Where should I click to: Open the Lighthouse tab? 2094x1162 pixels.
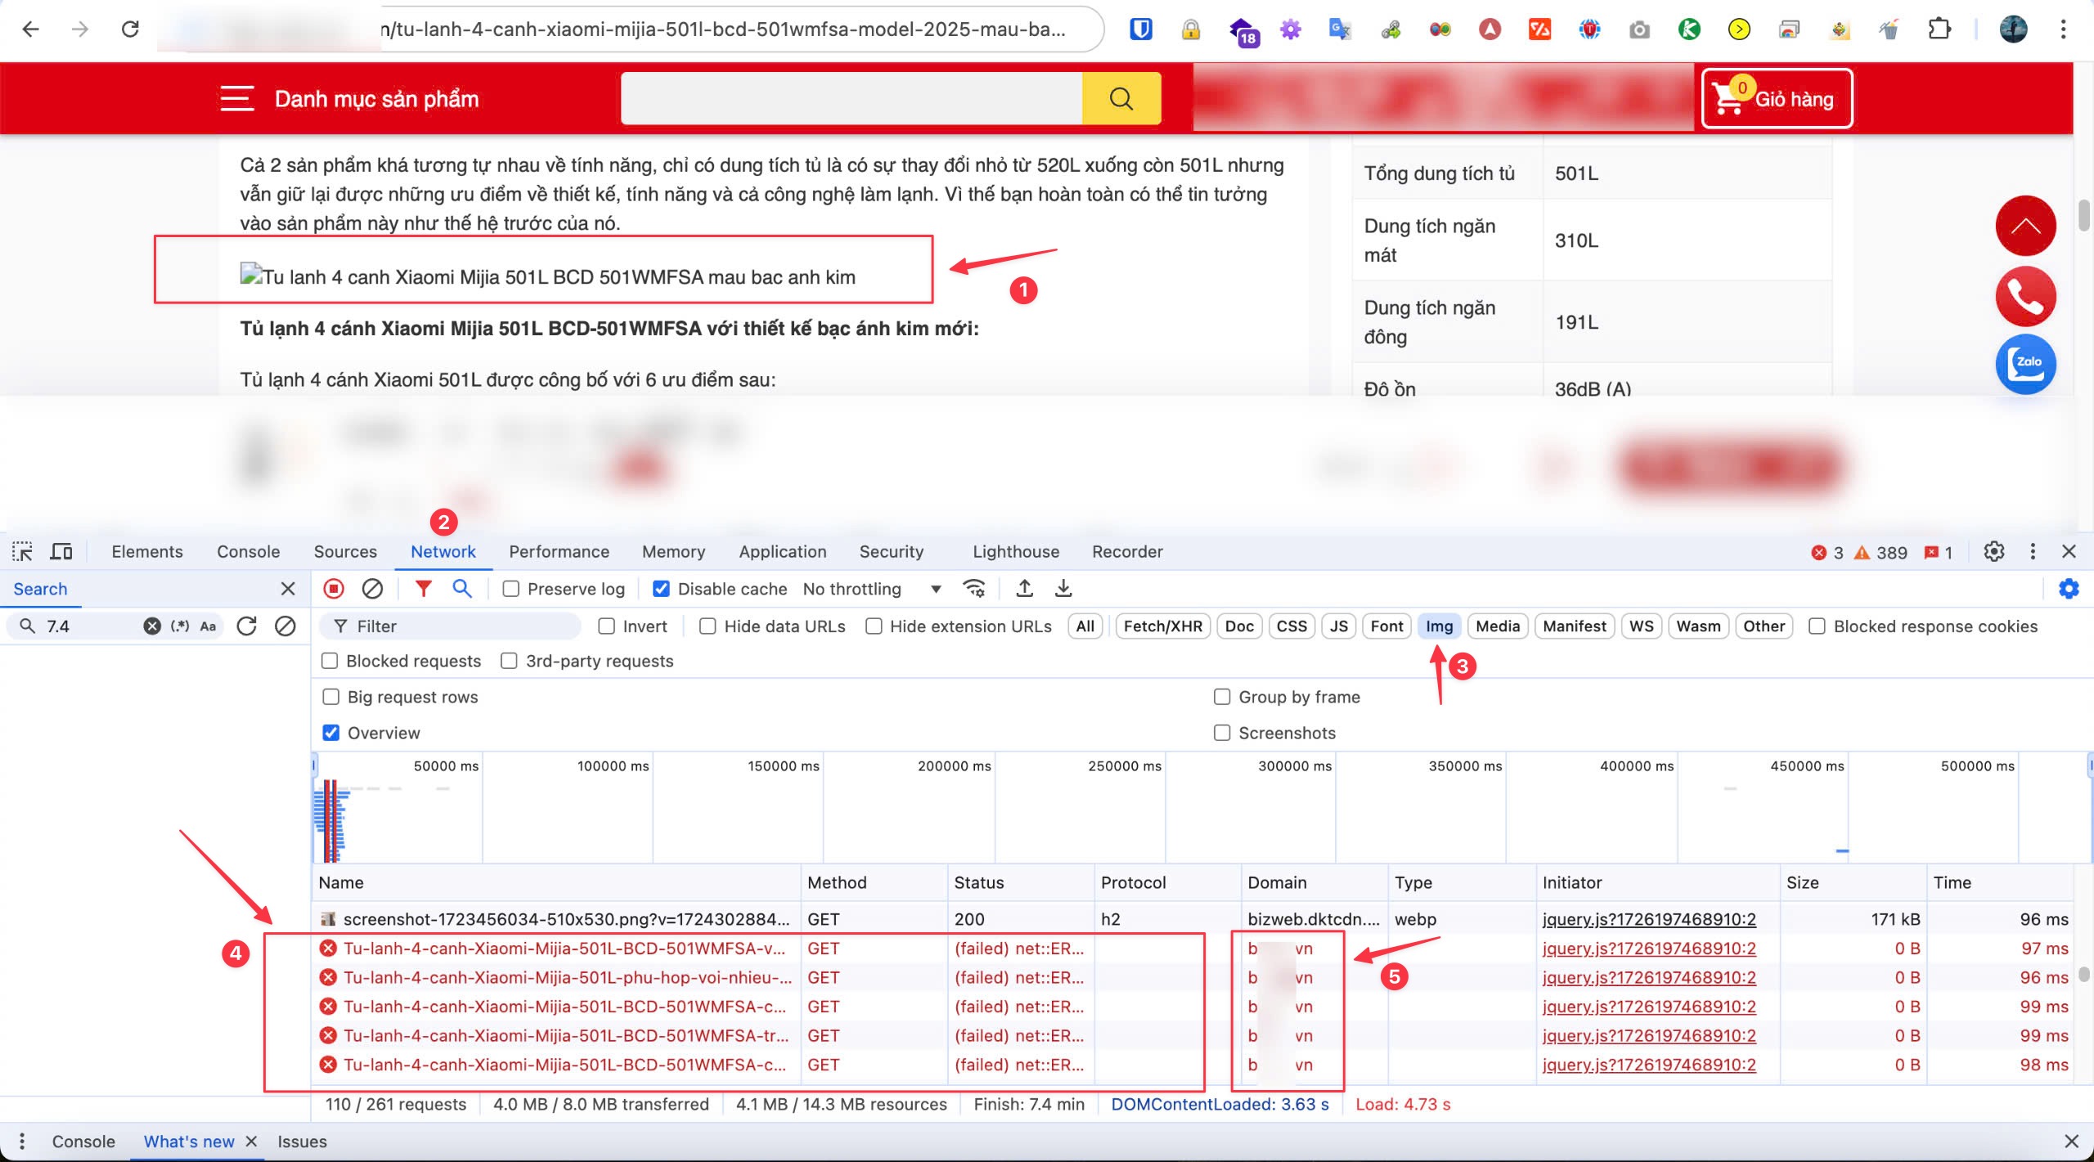click(x=1016, y=552)
